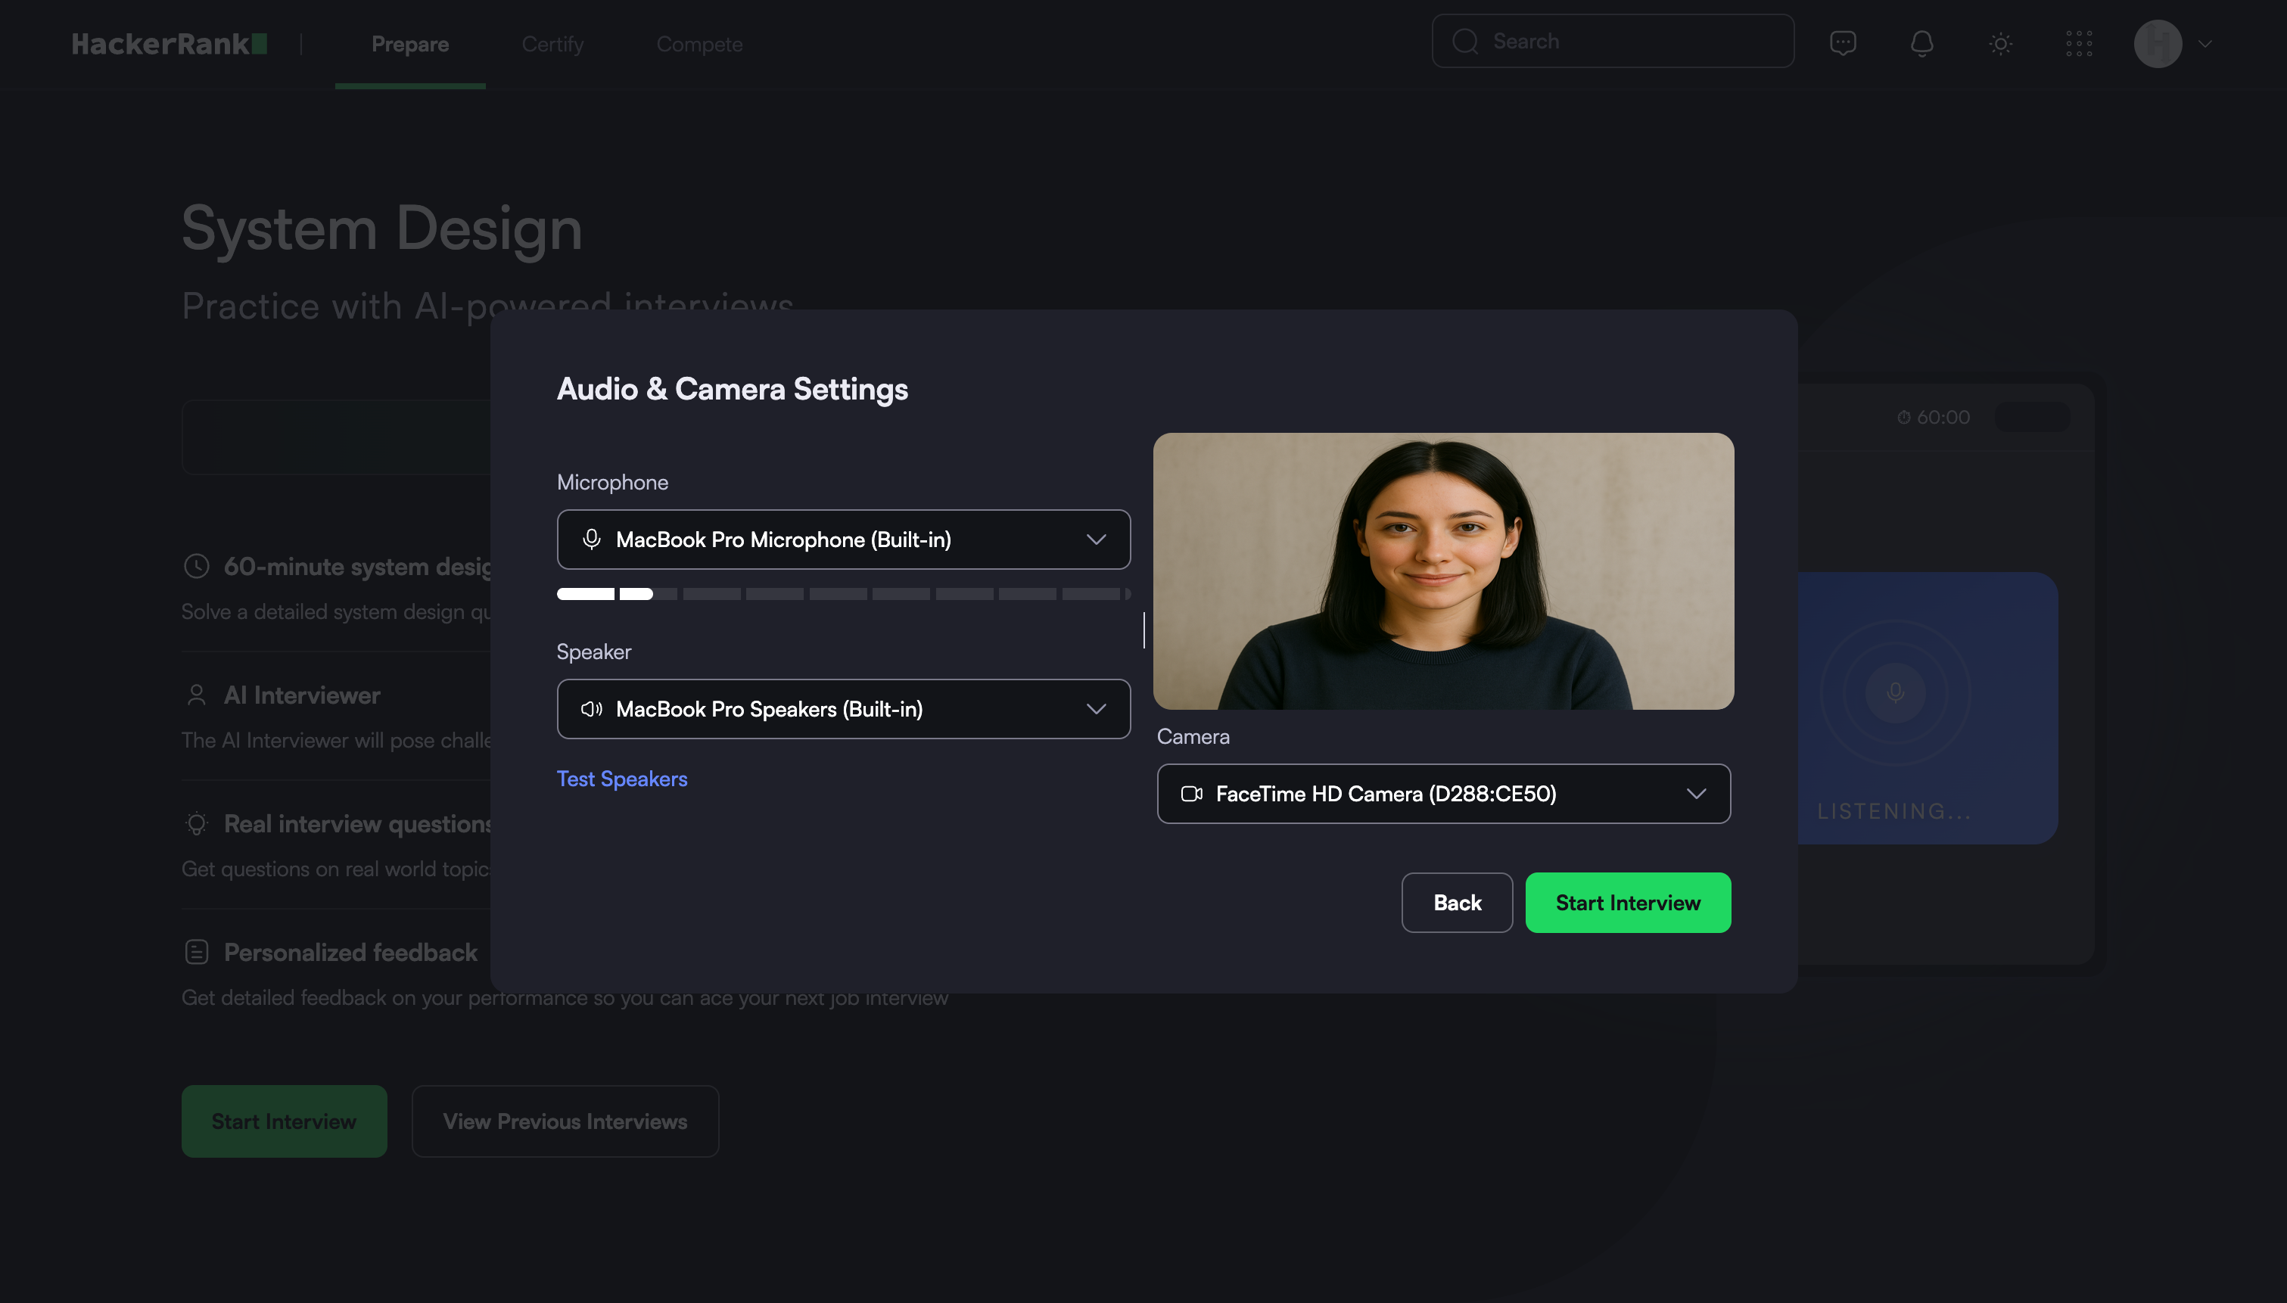Click the Test Speakers link
2287x1303 pixels.
622,779
